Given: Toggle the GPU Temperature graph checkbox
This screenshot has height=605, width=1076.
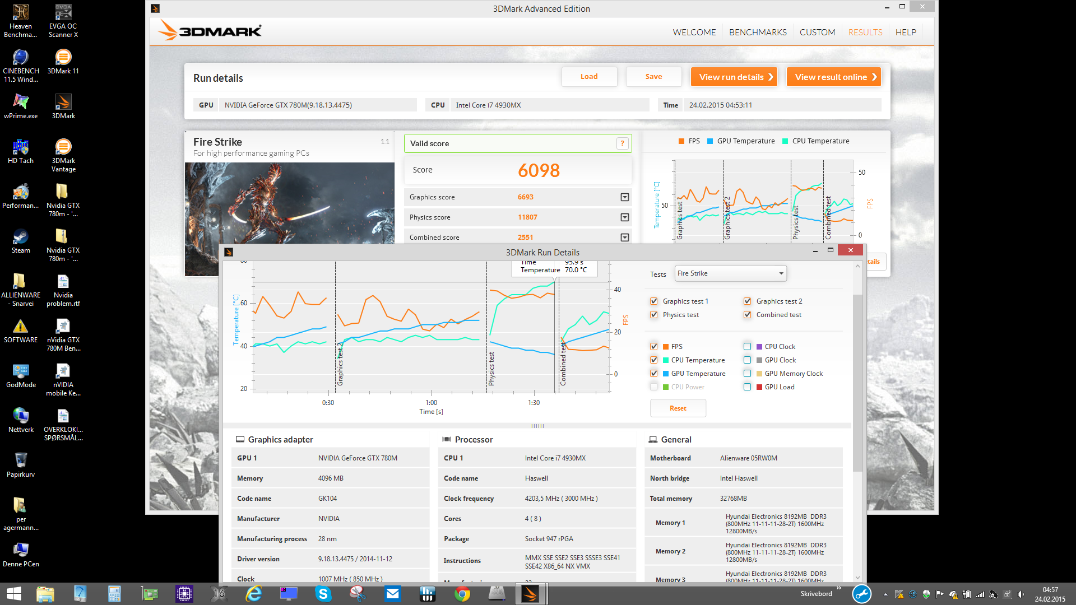Looking at the screenshot, I should [653, 374].
